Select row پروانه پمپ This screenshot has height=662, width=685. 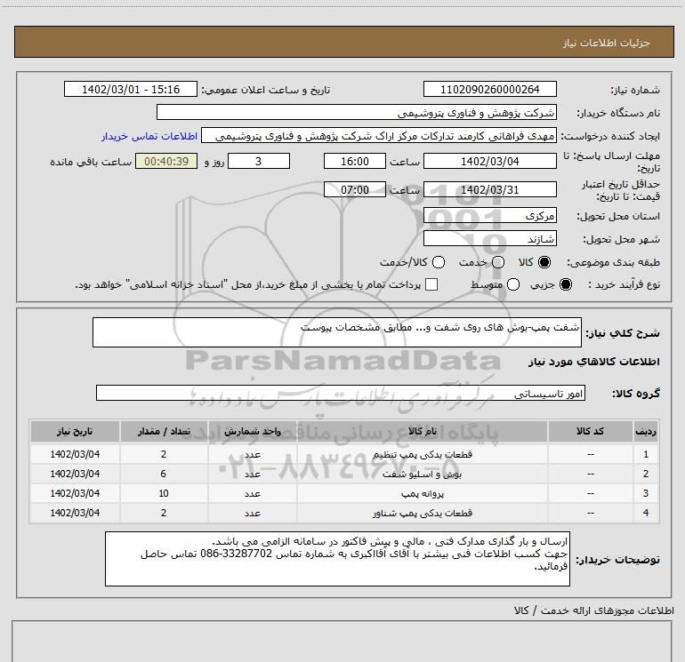344,493
